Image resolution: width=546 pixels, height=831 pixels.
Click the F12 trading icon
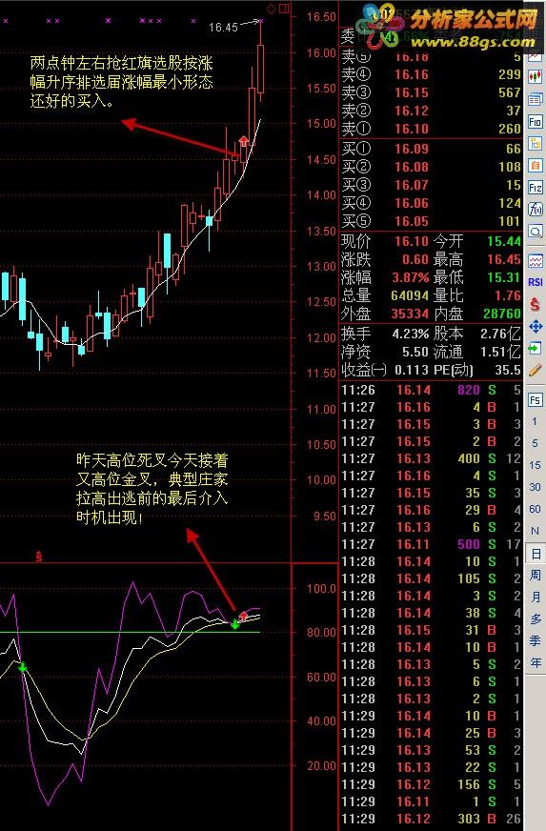(535, 188)
